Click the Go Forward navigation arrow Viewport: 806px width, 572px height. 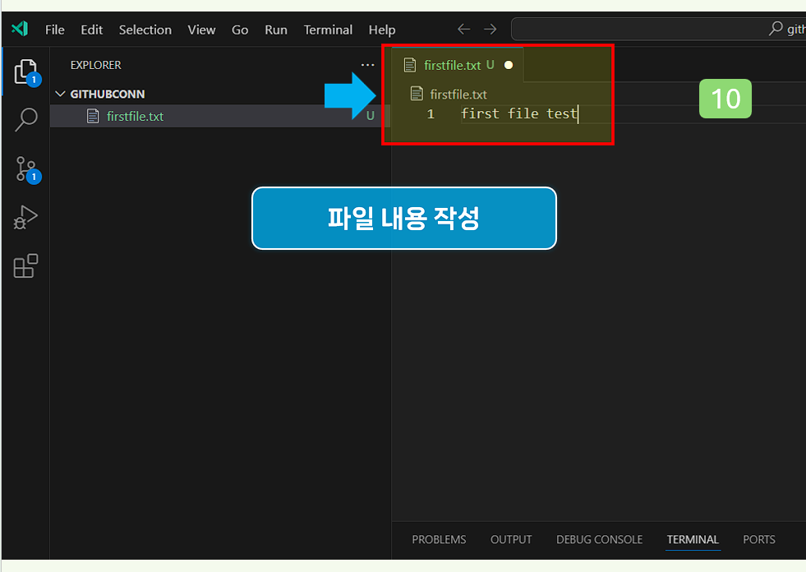490,29
